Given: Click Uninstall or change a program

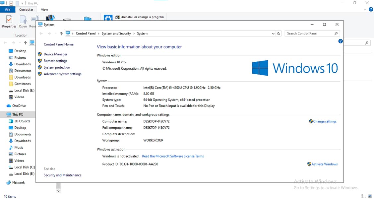Looking at the screenshot, I should (140, 17).
